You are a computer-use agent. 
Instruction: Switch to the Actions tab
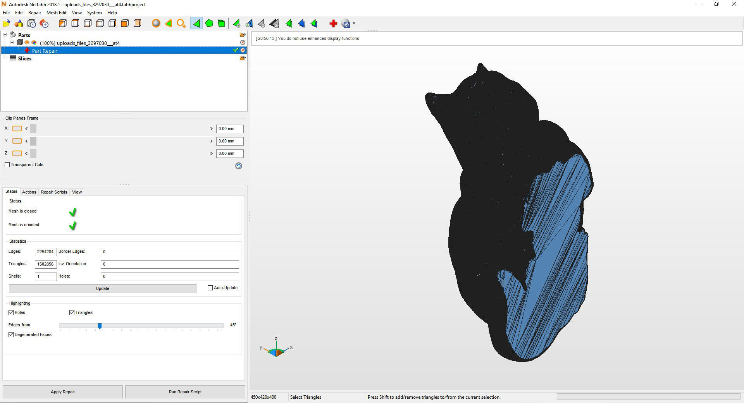coord(29,192)
